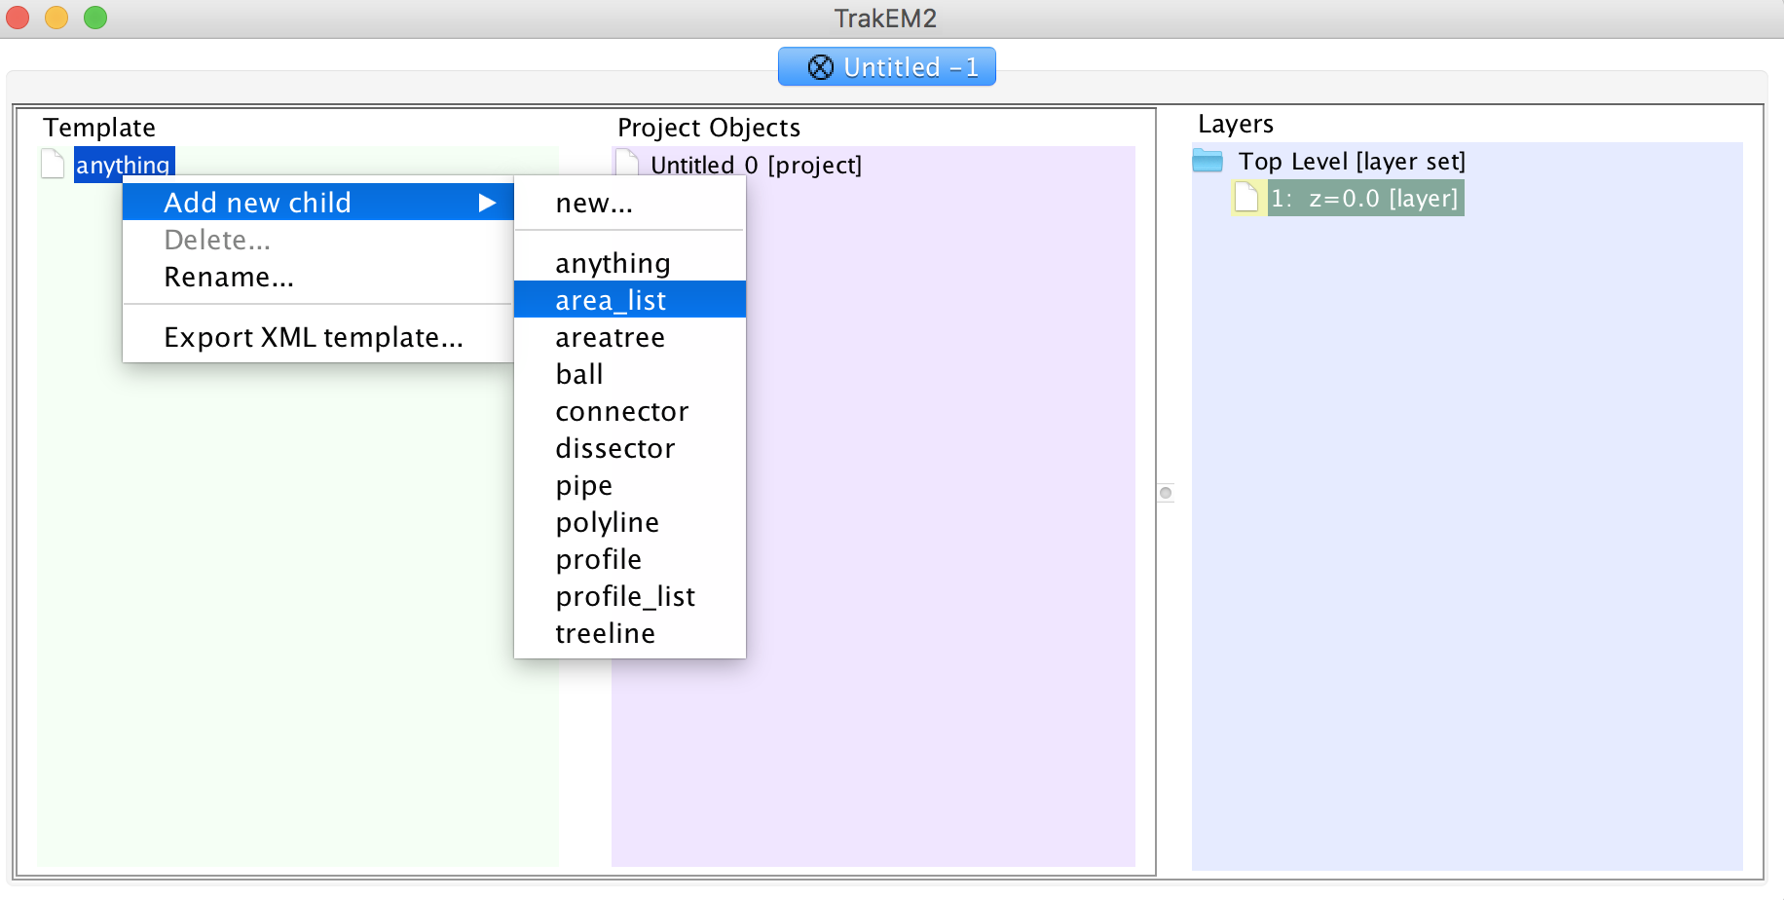Screen dimensions: 1784x900
Task: Click the document icon beside Untitled 0 [project]
Action: pos(627,164)
